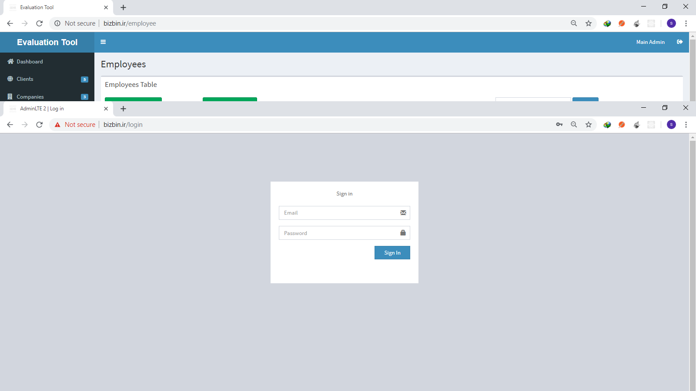The image size is (696, 391).
Task: Open Chrome menu in employee window
Action: pyautogui.click(x=686, y=23)
